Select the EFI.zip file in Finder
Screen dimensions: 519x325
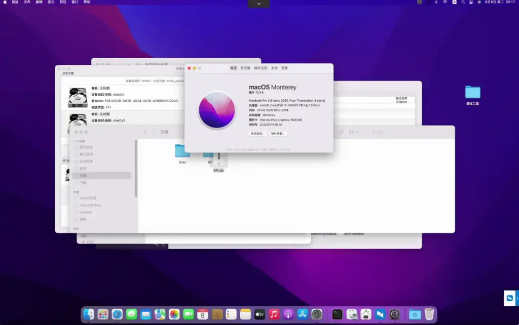point(218,162)
